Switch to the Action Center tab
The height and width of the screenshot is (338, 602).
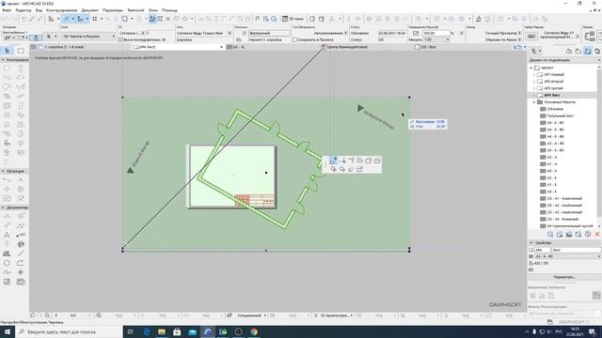[x=347, y=47]
